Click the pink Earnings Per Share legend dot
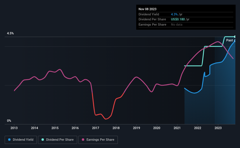This screenshot has width=240, height=148. [x=83, y=140]
